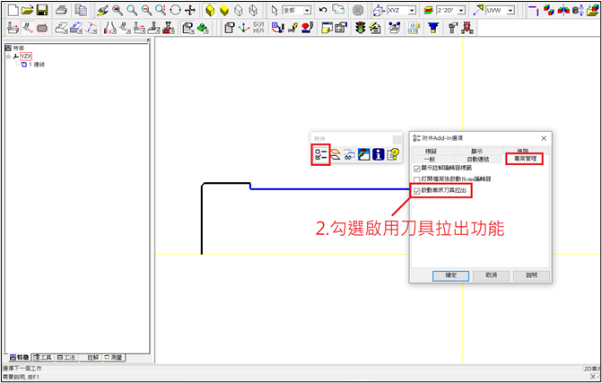Screen dimensions: 602x383
Task: Click the yellow help question-mark icon
Action: pos(392,154)
